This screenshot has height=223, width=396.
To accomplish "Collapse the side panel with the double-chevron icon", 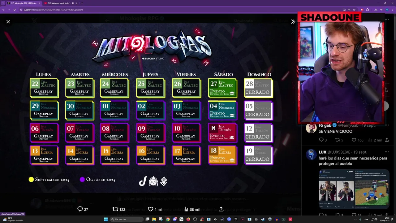I will coord(293,21).
